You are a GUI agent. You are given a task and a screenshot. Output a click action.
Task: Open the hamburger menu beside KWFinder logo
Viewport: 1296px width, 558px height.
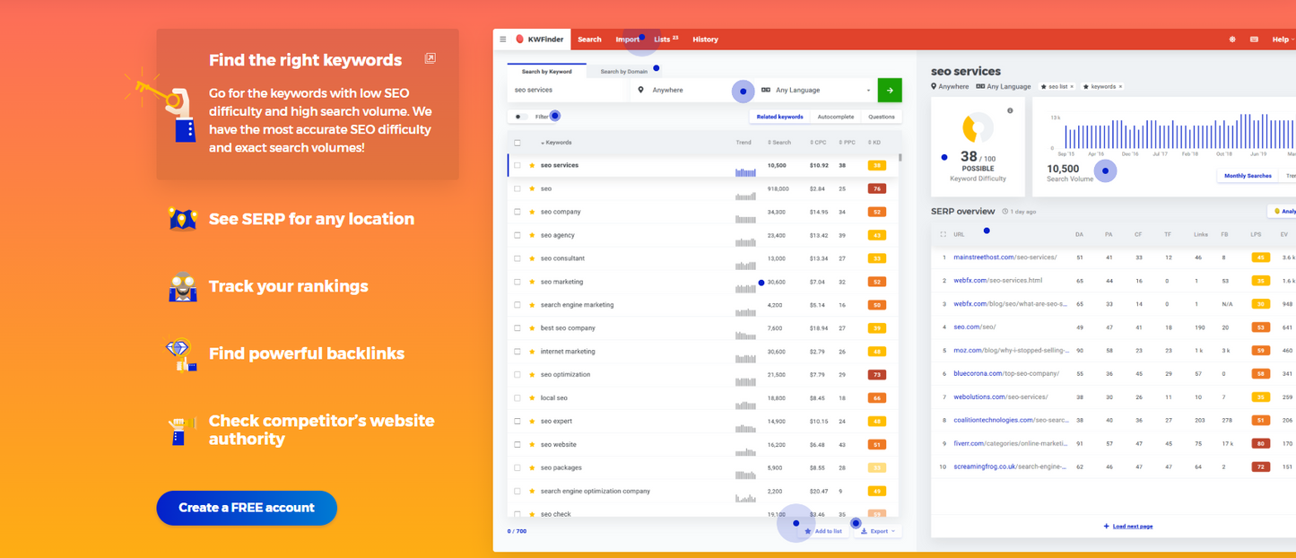click(x=503, y=39)
